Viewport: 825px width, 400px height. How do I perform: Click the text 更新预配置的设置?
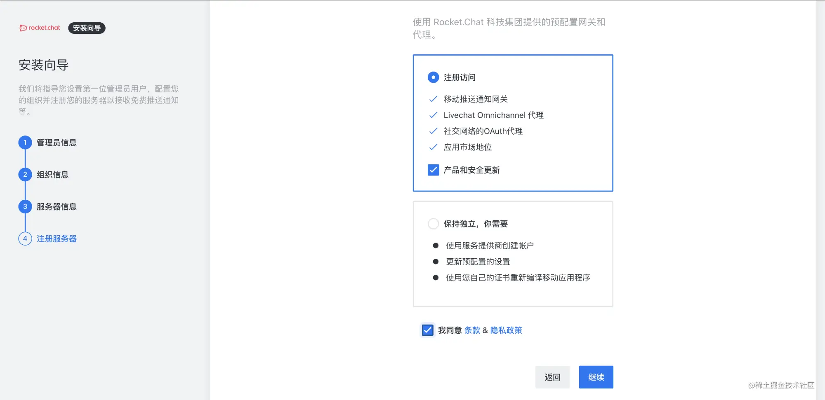point(478,262)
